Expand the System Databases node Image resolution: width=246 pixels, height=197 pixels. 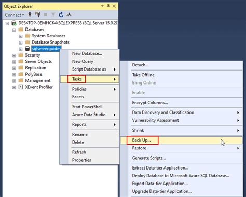(21, 36)
